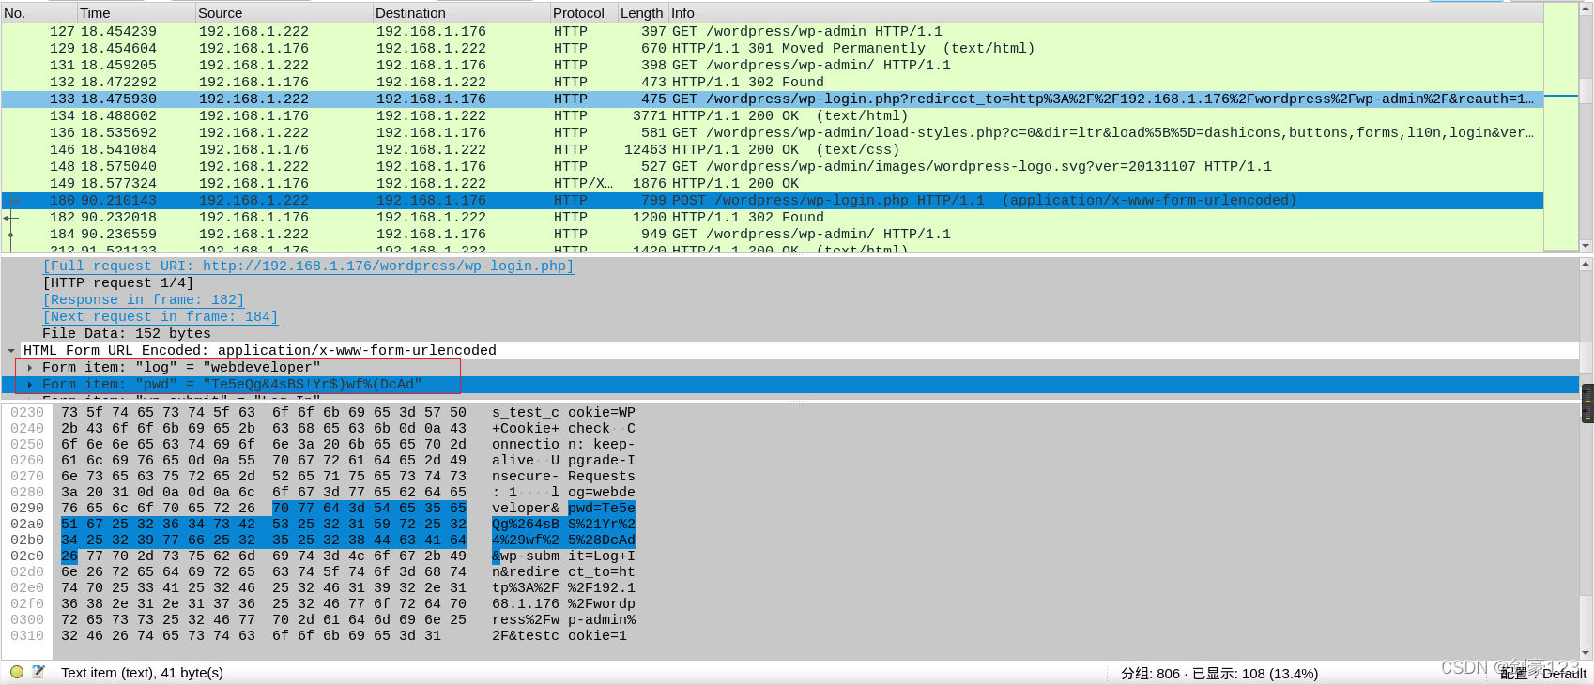Select packet 136 load-styles.php request
This screenshot has height=685, width=1594.
772,133
